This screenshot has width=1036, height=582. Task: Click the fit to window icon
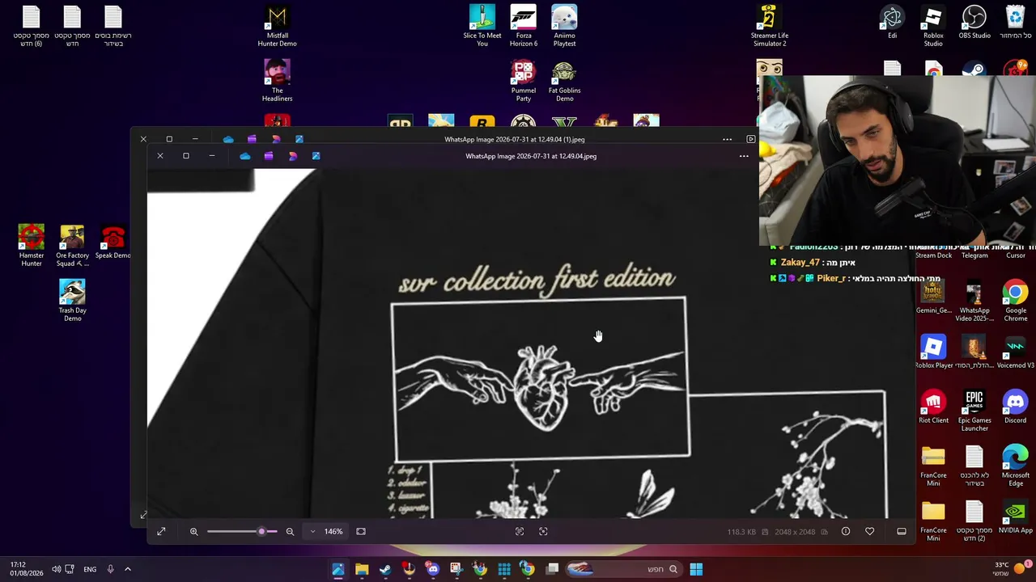[361, 531]
